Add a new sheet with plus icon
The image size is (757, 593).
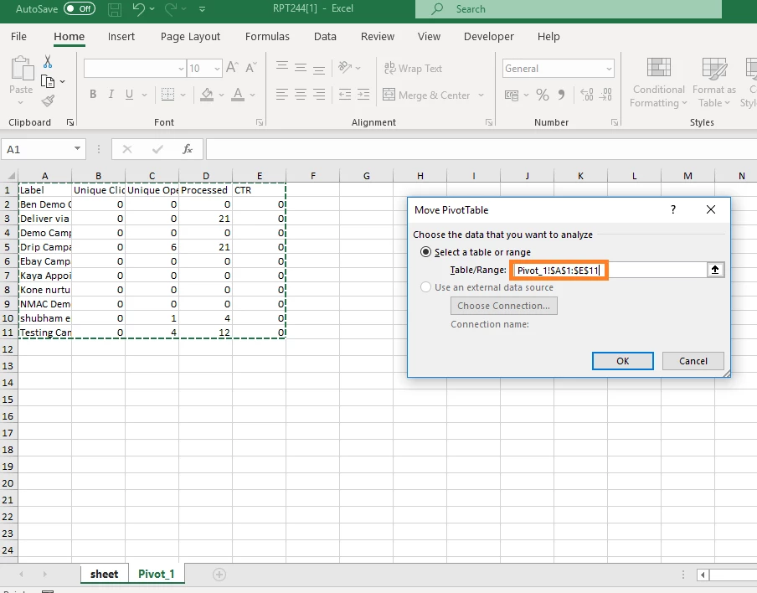219,575
